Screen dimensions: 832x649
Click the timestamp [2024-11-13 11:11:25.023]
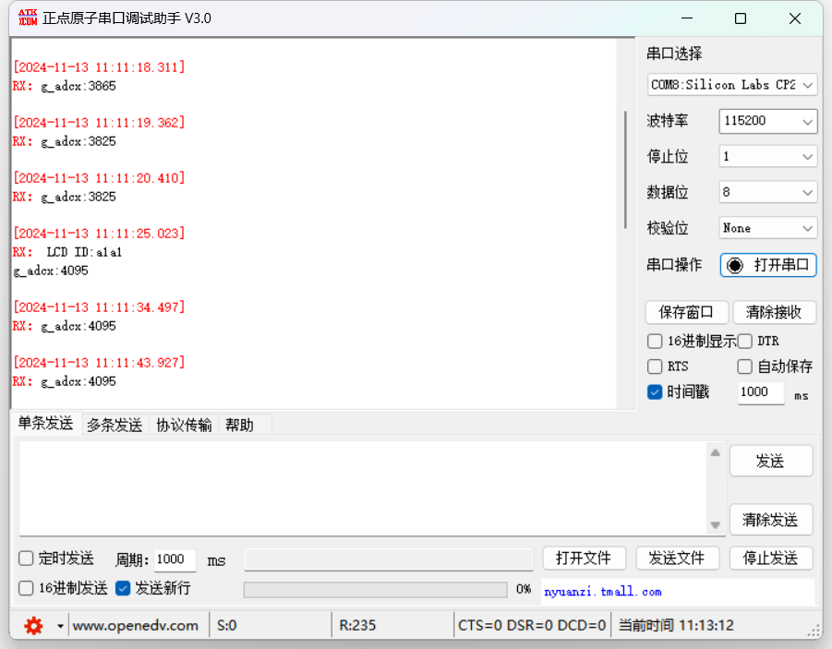99,234
